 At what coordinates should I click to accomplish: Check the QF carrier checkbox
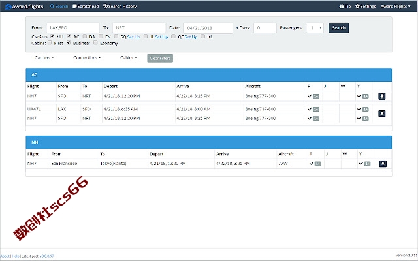point(173,37)
